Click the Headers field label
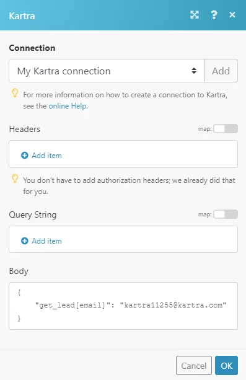246x380 pixels. 25,129
